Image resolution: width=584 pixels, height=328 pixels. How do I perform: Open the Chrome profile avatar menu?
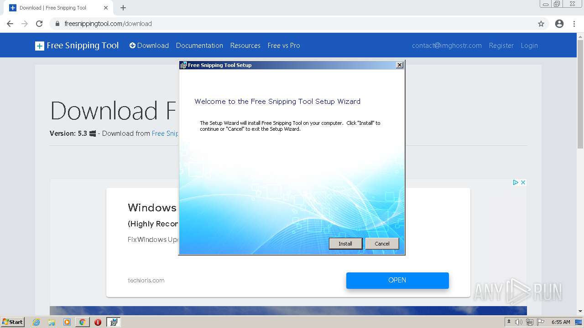click(x=559, y=24)
